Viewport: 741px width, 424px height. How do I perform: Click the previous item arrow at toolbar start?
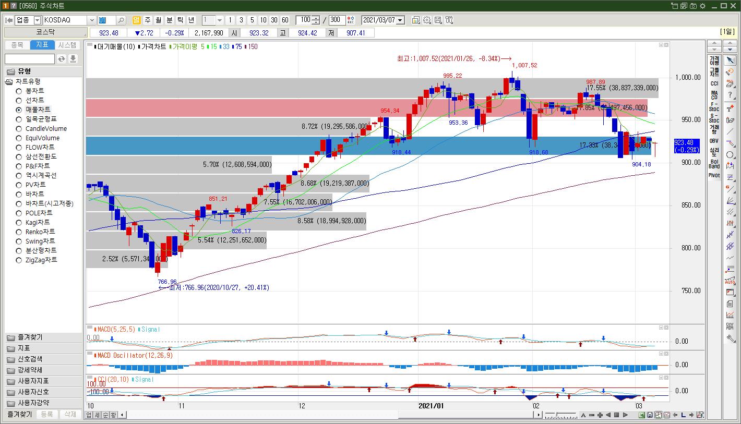tap(9, 20)
